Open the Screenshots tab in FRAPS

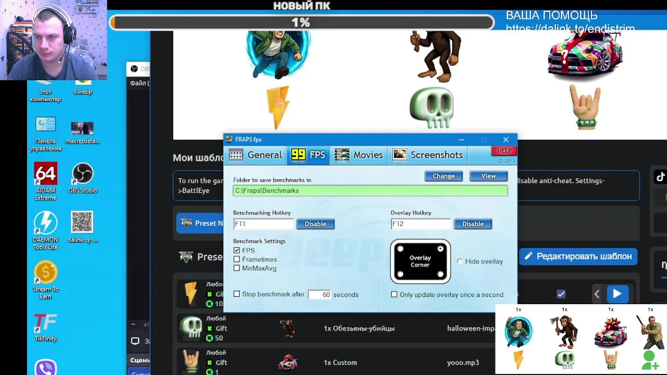coord(427,155)
